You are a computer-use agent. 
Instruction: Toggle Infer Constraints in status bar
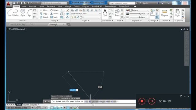coord(32,108)
